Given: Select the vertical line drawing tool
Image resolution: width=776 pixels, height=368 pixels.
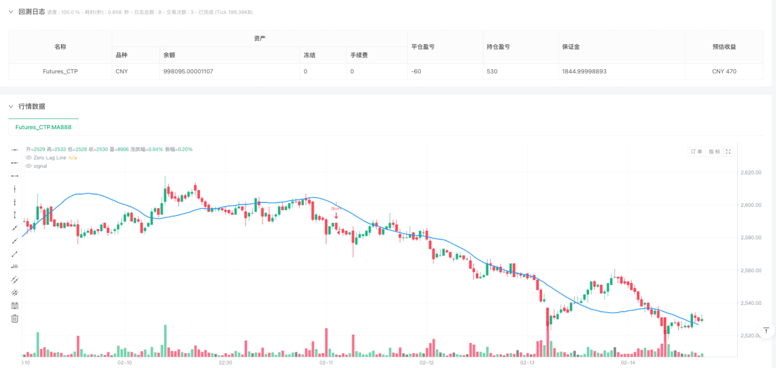Looking at the screenshot, I should pos(15,189).
